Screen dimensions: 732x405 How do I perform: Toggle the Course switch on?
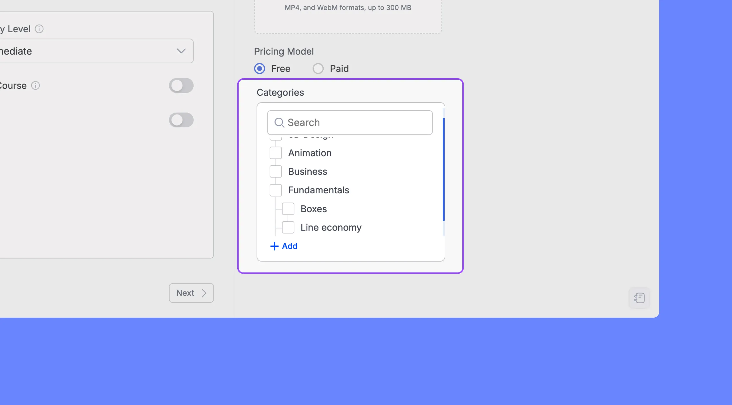coord(181,86)
